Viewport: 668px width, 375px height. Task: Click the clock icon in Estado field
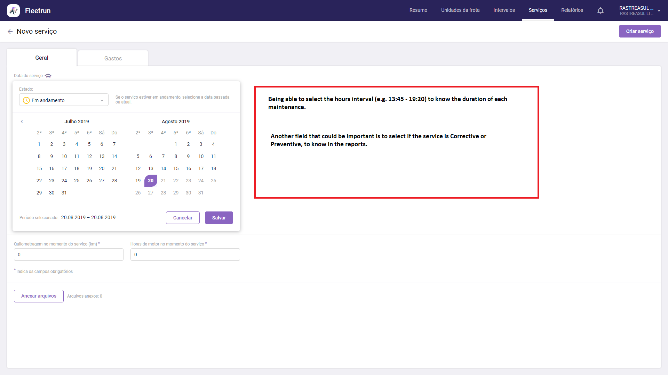click(x=26, y=100)
